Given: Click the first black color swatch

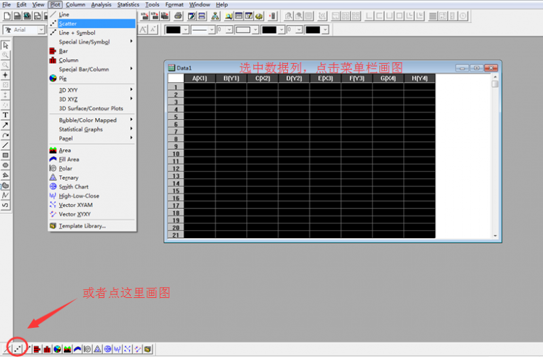Looking at the screenshot, I should pyautogui.click(x=173, y=30).
